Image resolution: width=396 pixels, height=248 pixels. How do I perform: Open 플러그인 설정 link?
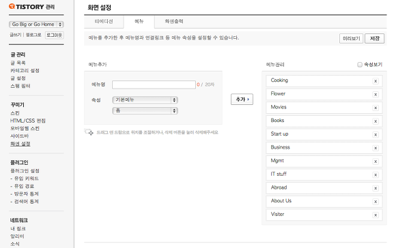coord(25,171)
